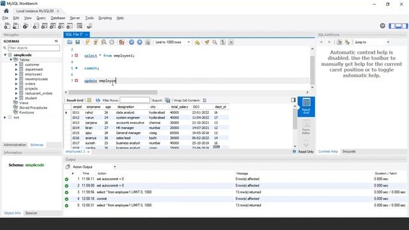The height and width of the screenshot is (230, 409).
Task: Close the employee1 3 result tab
Action: point(88,151)
